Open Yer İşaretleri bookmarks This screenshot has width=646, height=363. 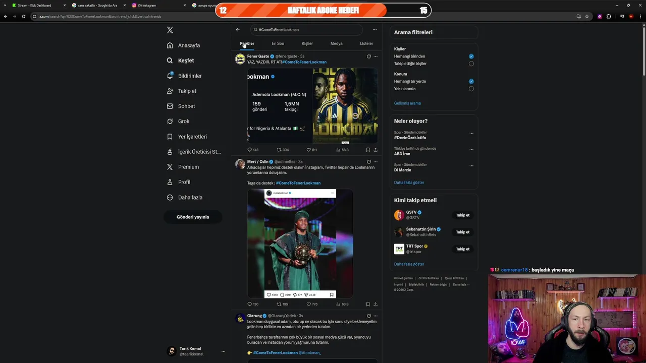[187, 137]
